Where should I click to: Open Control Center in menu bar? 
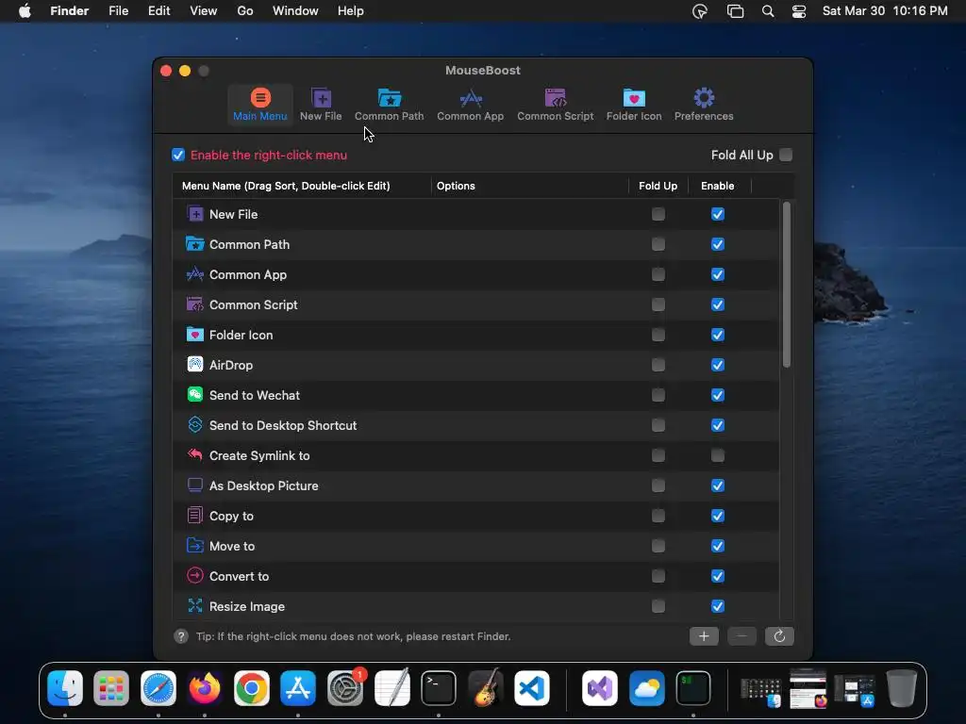tap(799, 11)
